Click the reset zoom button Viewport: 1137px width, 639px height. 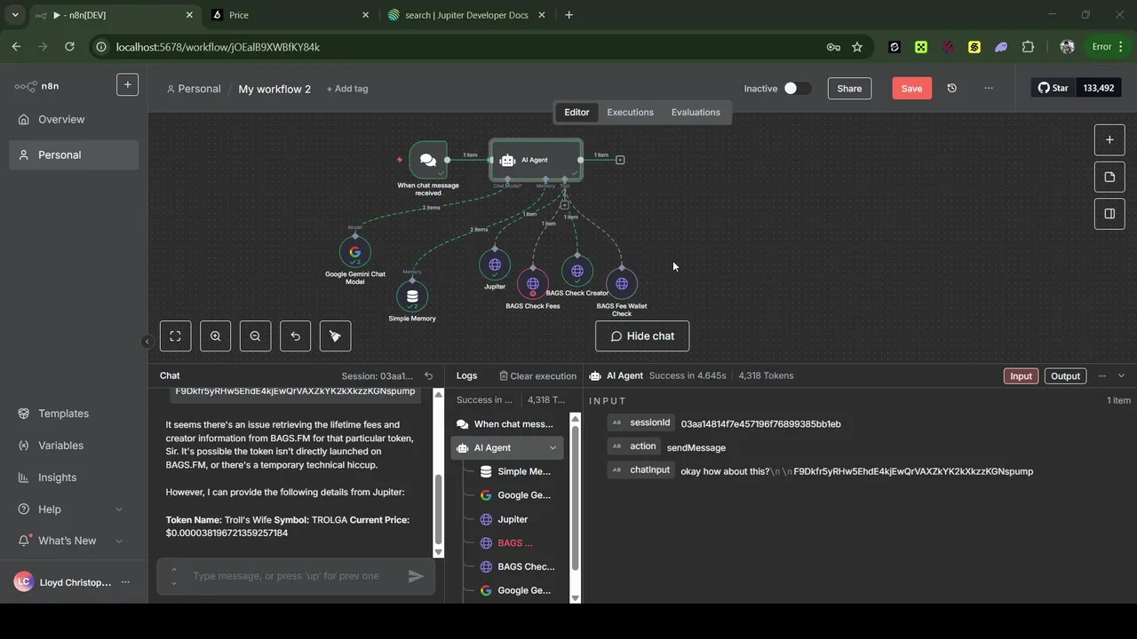click(x=295, y=336)
